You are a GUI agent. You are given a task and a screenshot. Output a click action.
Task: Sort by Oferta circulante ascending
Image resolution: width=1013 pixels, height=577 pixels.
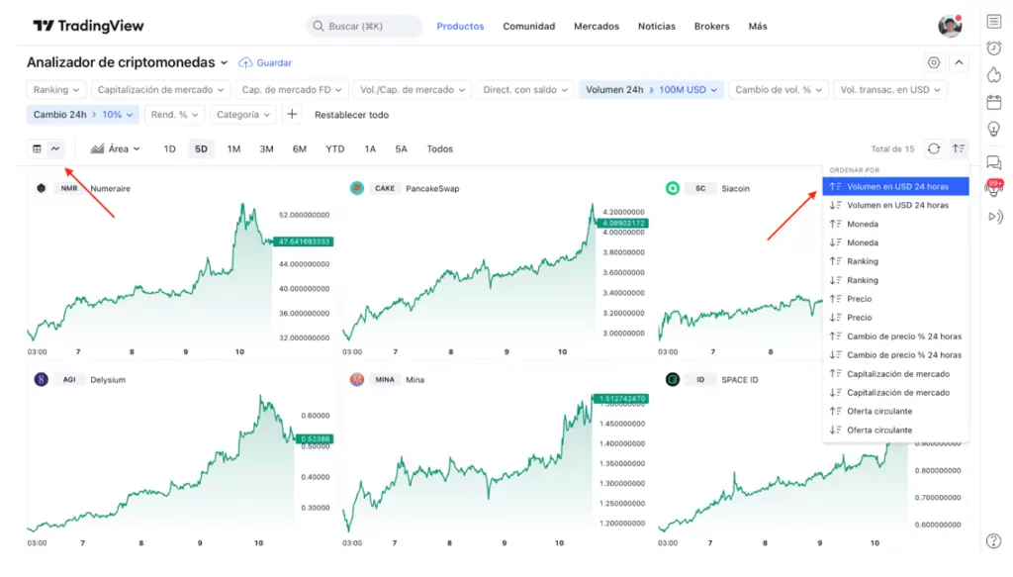coord(895,411)
